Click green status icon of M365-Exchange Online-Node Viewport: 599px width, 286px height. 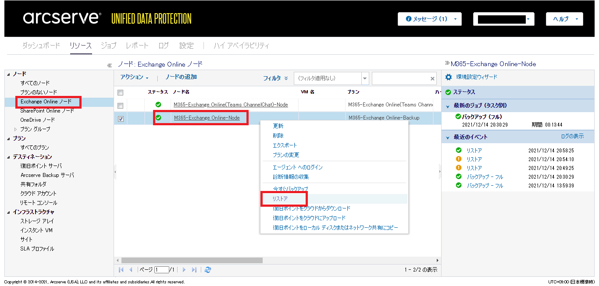158,117
